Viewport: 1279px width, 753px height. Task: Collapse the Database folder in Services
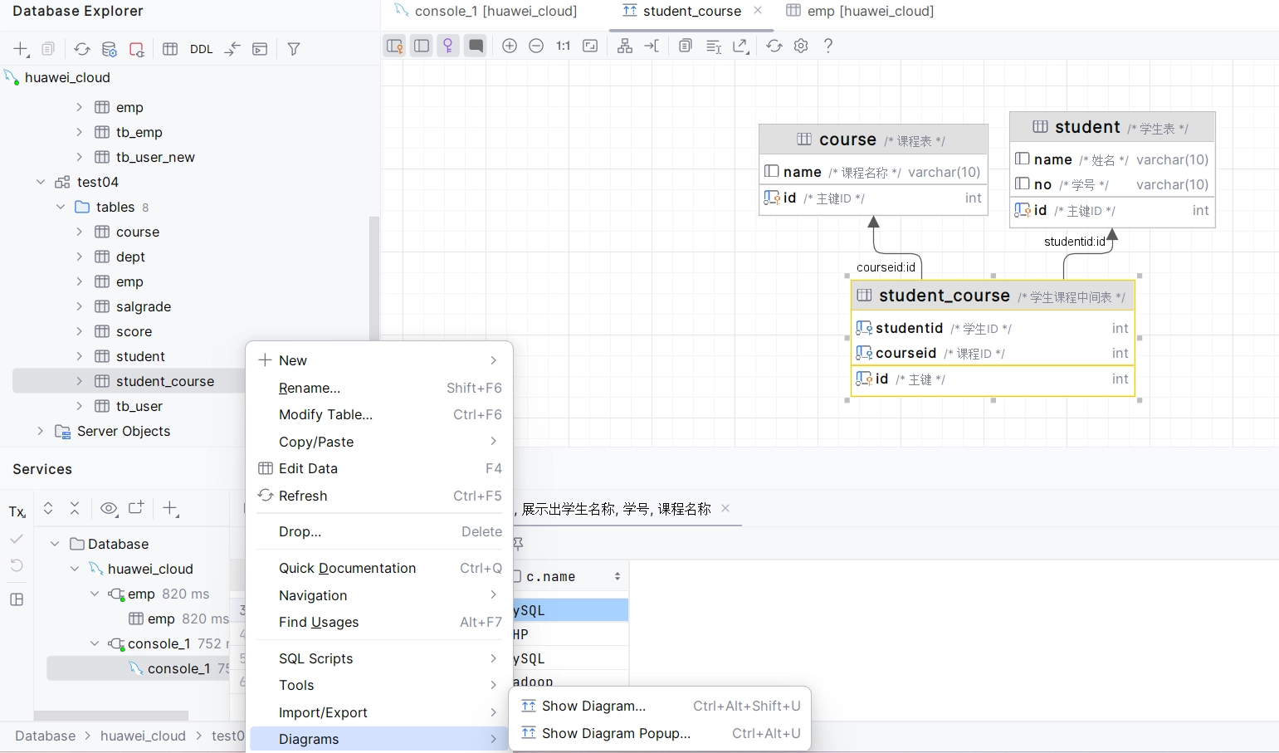(55, 544)
